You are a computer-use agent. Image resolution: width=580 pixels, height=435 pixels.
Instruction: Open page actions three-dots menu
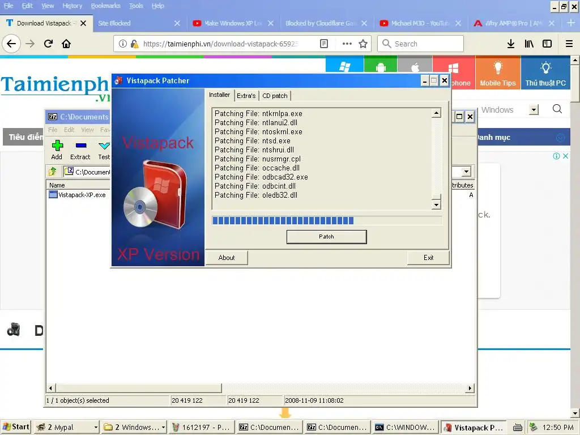[x=347, y=44]
